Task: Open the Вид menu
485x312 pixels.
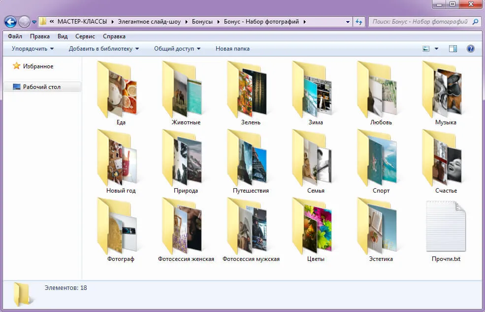Action: point(63,36)
